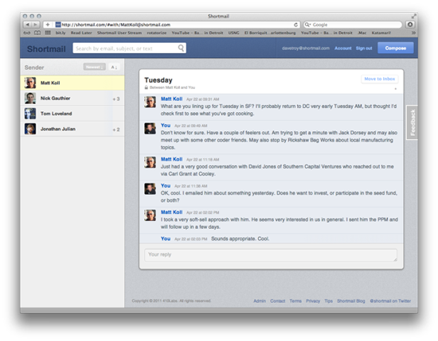Go back with browser back arrow
This screenshot has height=341, width=438.
coord(27,25)
